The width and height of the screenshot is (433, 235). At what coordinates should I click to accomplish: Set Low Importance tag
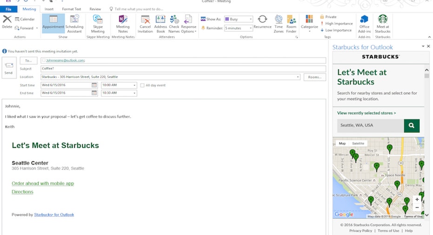[336, 30]
